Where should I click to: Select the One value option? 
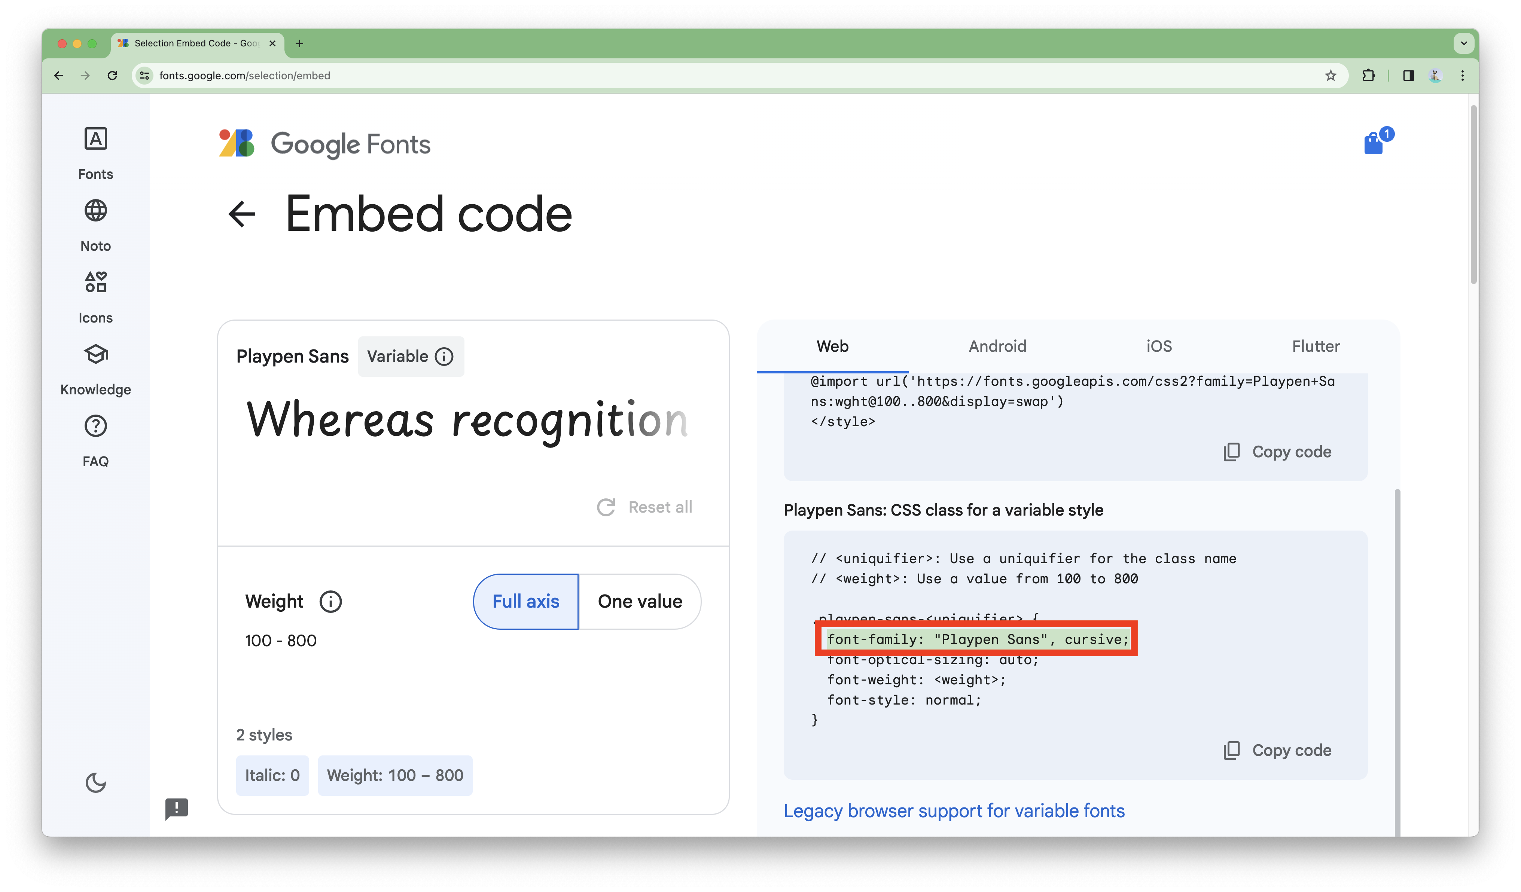coord(640,602)
